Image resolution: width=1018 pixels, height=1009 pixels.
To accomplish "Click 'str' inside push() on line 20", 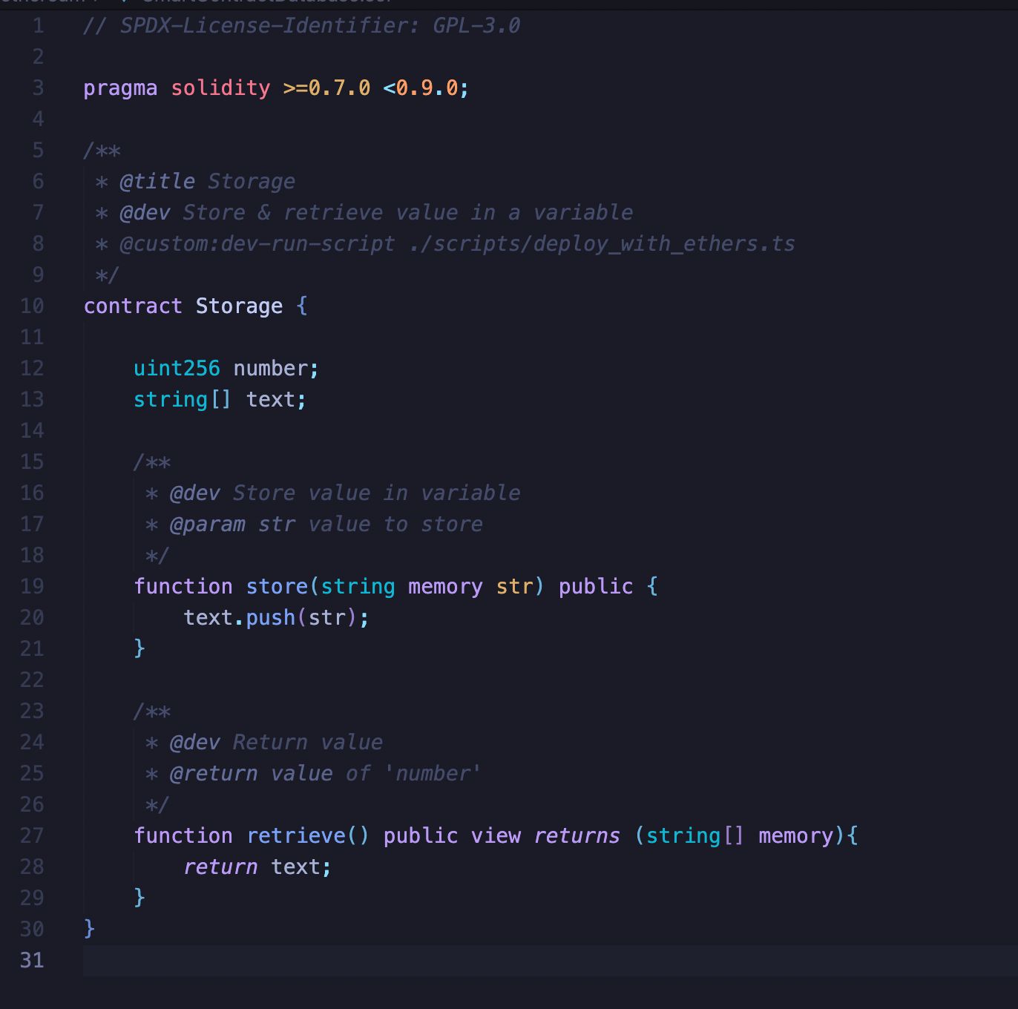I will point(326,618).
